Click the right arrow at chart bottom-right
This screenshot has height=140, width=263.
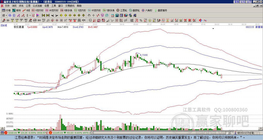(x=260, y=128)
